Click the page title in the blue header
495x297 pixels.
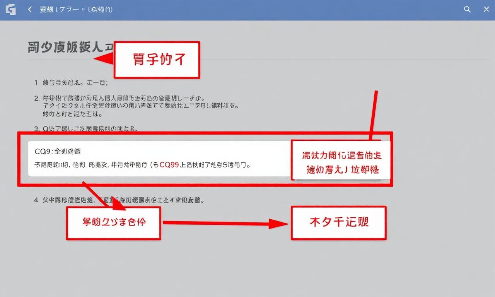(x=76, y=10)
